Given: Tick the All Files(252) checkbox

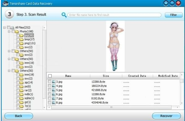Looking at the screenshot, I should pyautogui.click(x=8, y=28).
